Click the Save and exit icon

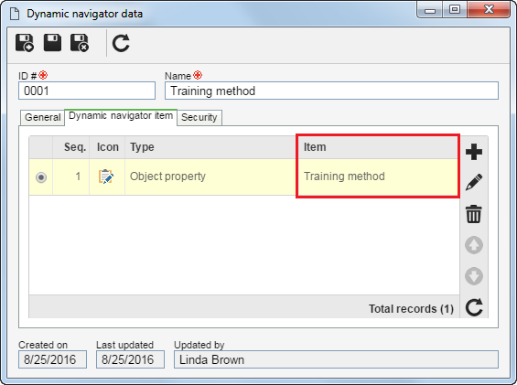click(x=80, y=43)
